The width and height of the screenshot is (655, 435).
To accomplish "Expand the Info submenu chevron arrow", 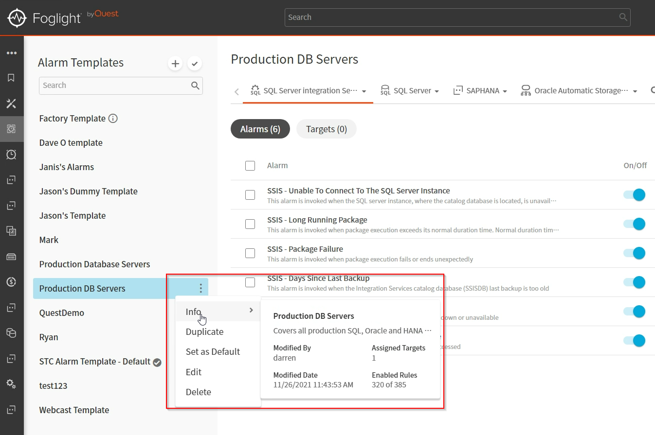I will coord(251,310).
